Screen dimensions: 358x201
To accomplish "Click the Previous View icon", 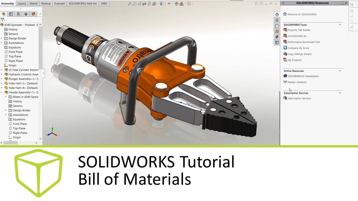I will tap(139, 4).
